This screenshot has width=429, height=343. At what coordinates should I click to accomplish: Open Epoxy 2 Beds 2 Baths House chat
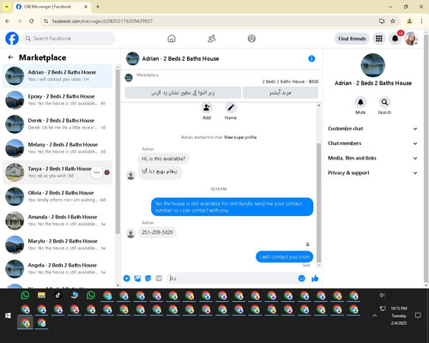point(57,99)
